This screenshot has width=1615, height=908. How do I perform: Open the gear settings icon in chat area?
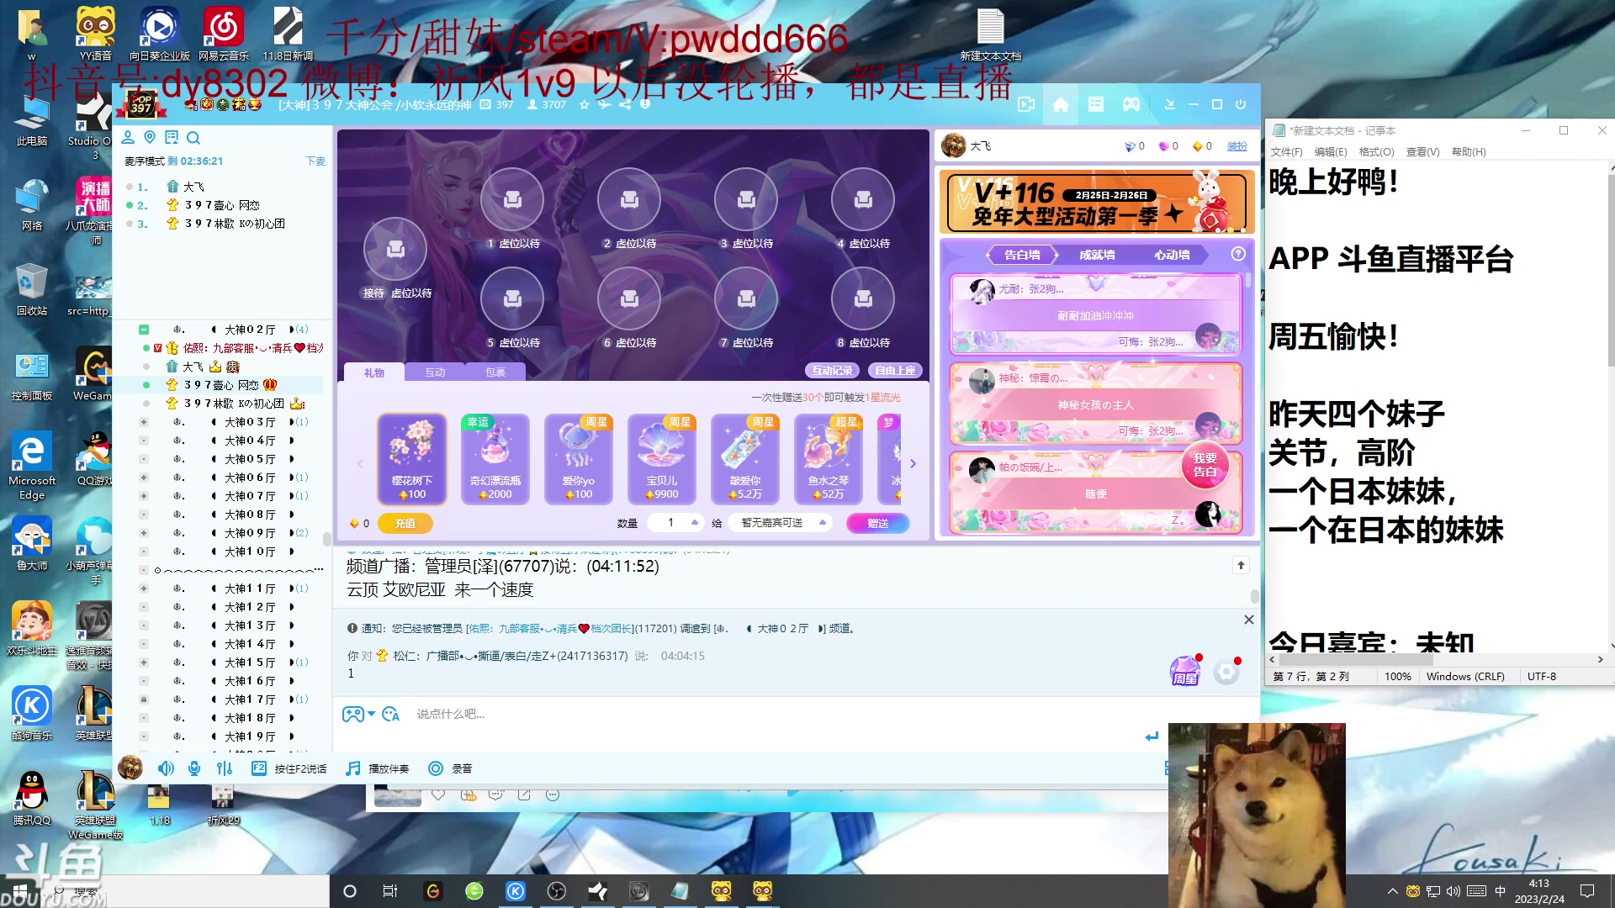coord(1226,671)
